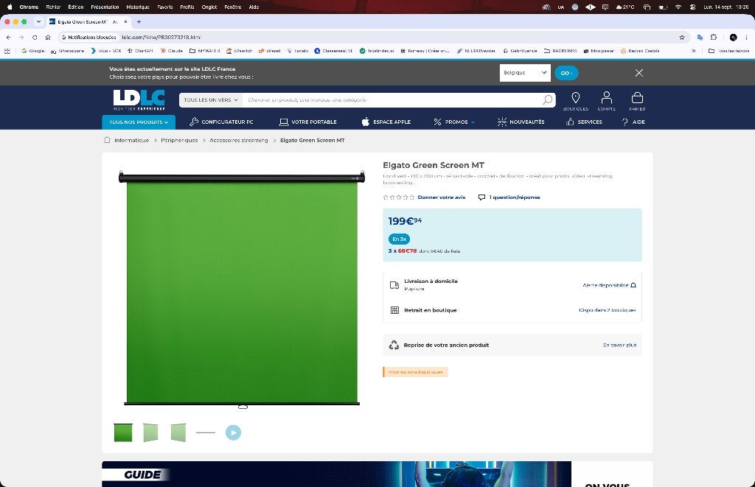Image resolution: width=755 pixels, height=487 pixels.
Task: Close the country selection banner
Action: pyautogui.click(x=639, y=73)
